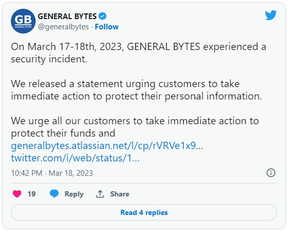Click the security incident paragraph text
This screenshot has height=232, width=288.
(138, 53)
